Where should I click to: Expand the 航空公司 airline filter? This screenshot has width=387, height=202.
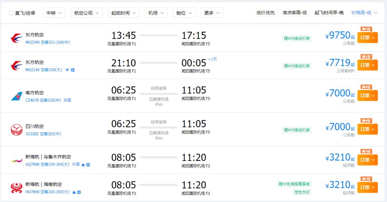(x=87, y=13)
